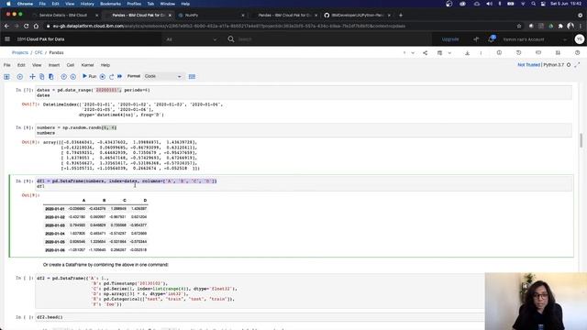Move selected cell up arrow
The width and height of the screenshot is (587, 330).
pos(64,76)
